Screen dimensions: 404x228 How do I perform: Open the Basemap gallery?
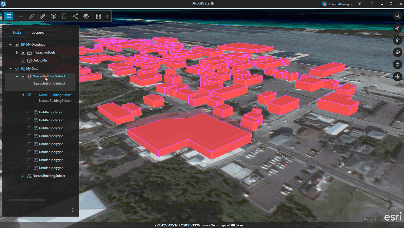click(x=98, y=16)
